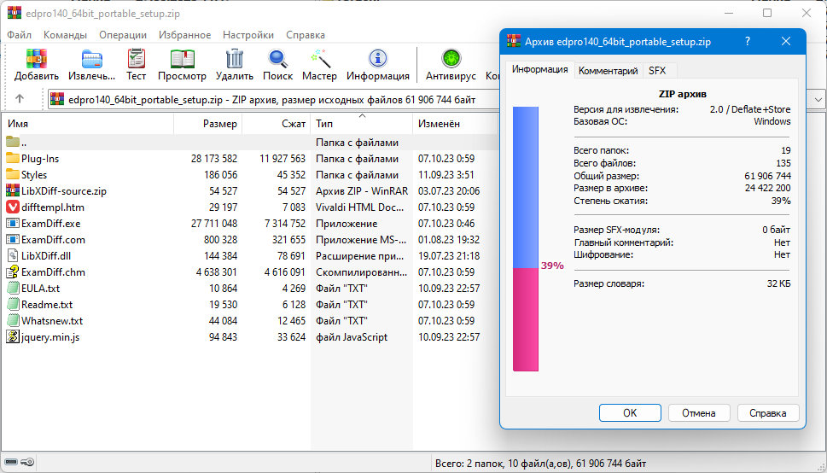
Task: Sort by the Изменён column header
Action: (x=455, y=124)
